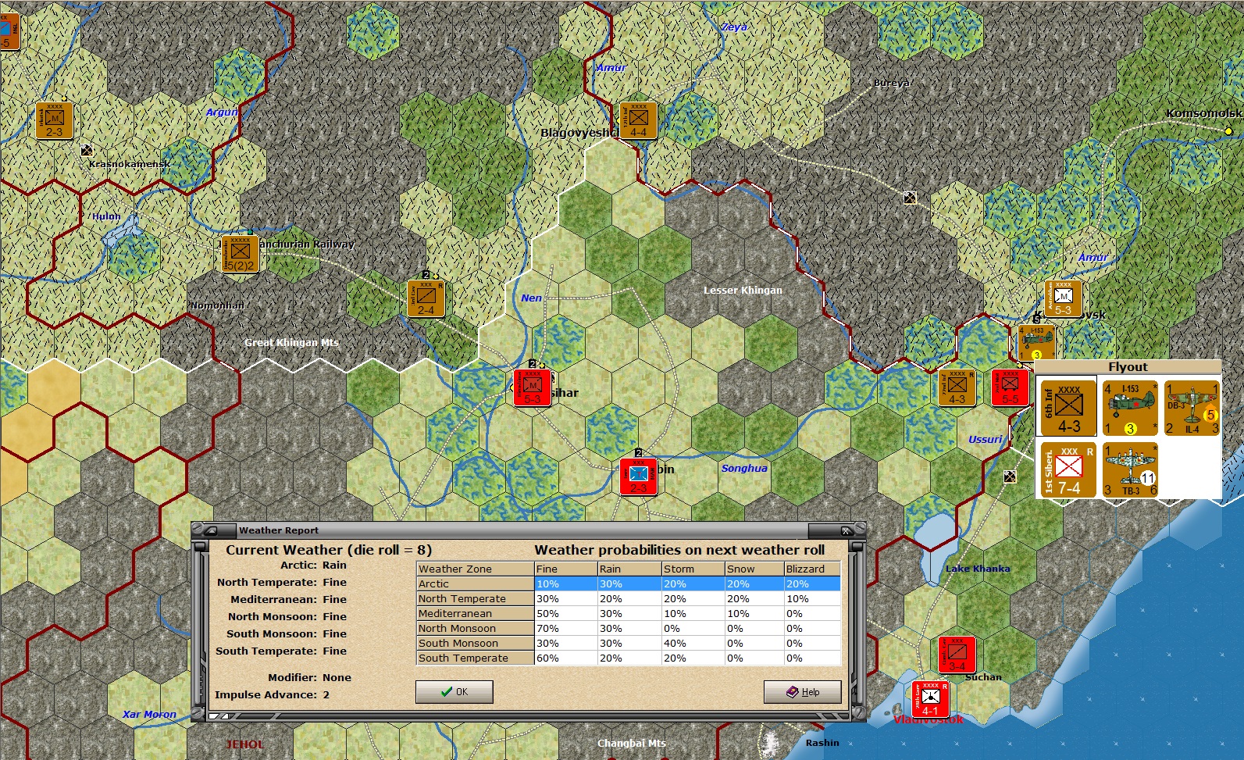Select the red 3-4 counter near Suchan

pyautogui.click(x=957, y=655)
